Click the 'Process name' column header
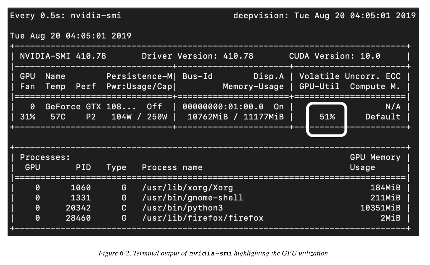This screenshot has height=265, width=430. (172, 167)
